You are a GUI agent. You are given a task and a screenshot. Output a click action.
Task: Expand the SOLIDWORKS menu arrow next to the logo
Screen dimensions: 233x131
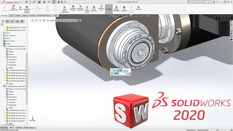(x=20, y=2)
